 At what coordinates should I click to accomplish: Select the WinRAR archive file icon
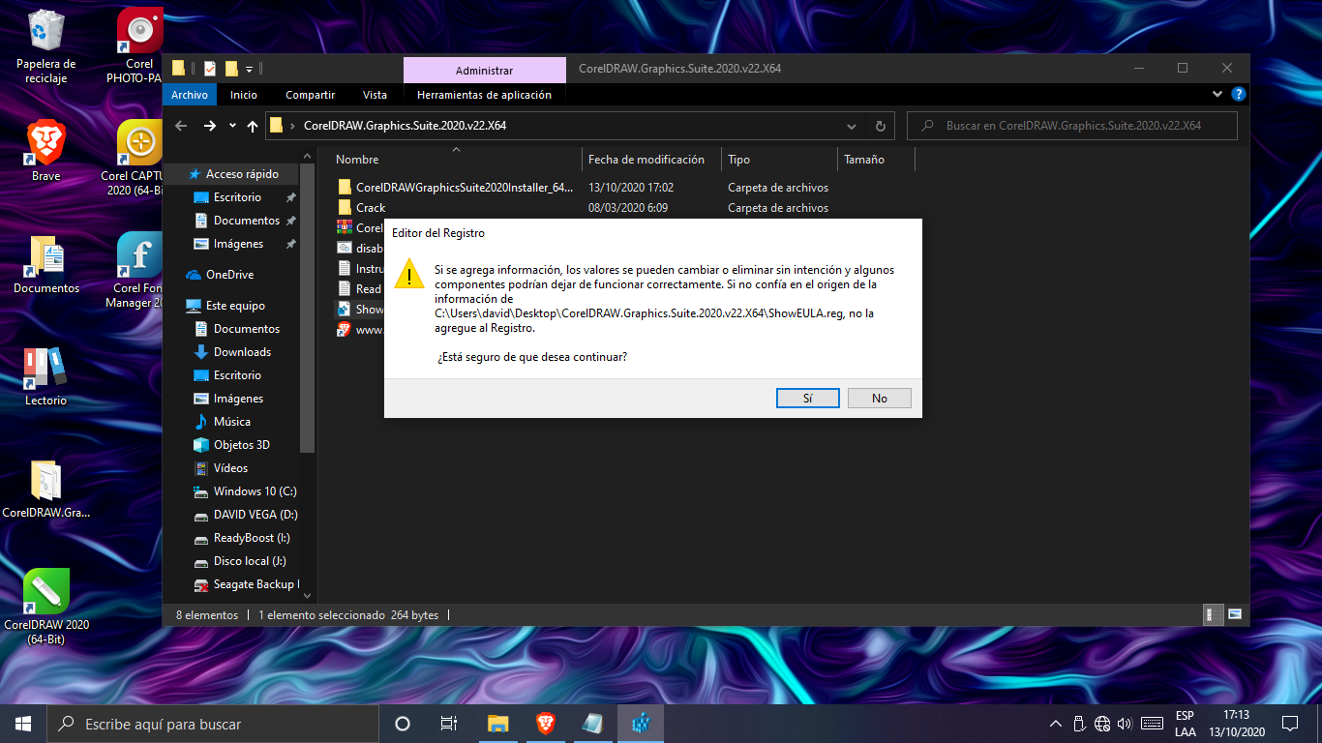pyautogui.click(x=344, y=227)
